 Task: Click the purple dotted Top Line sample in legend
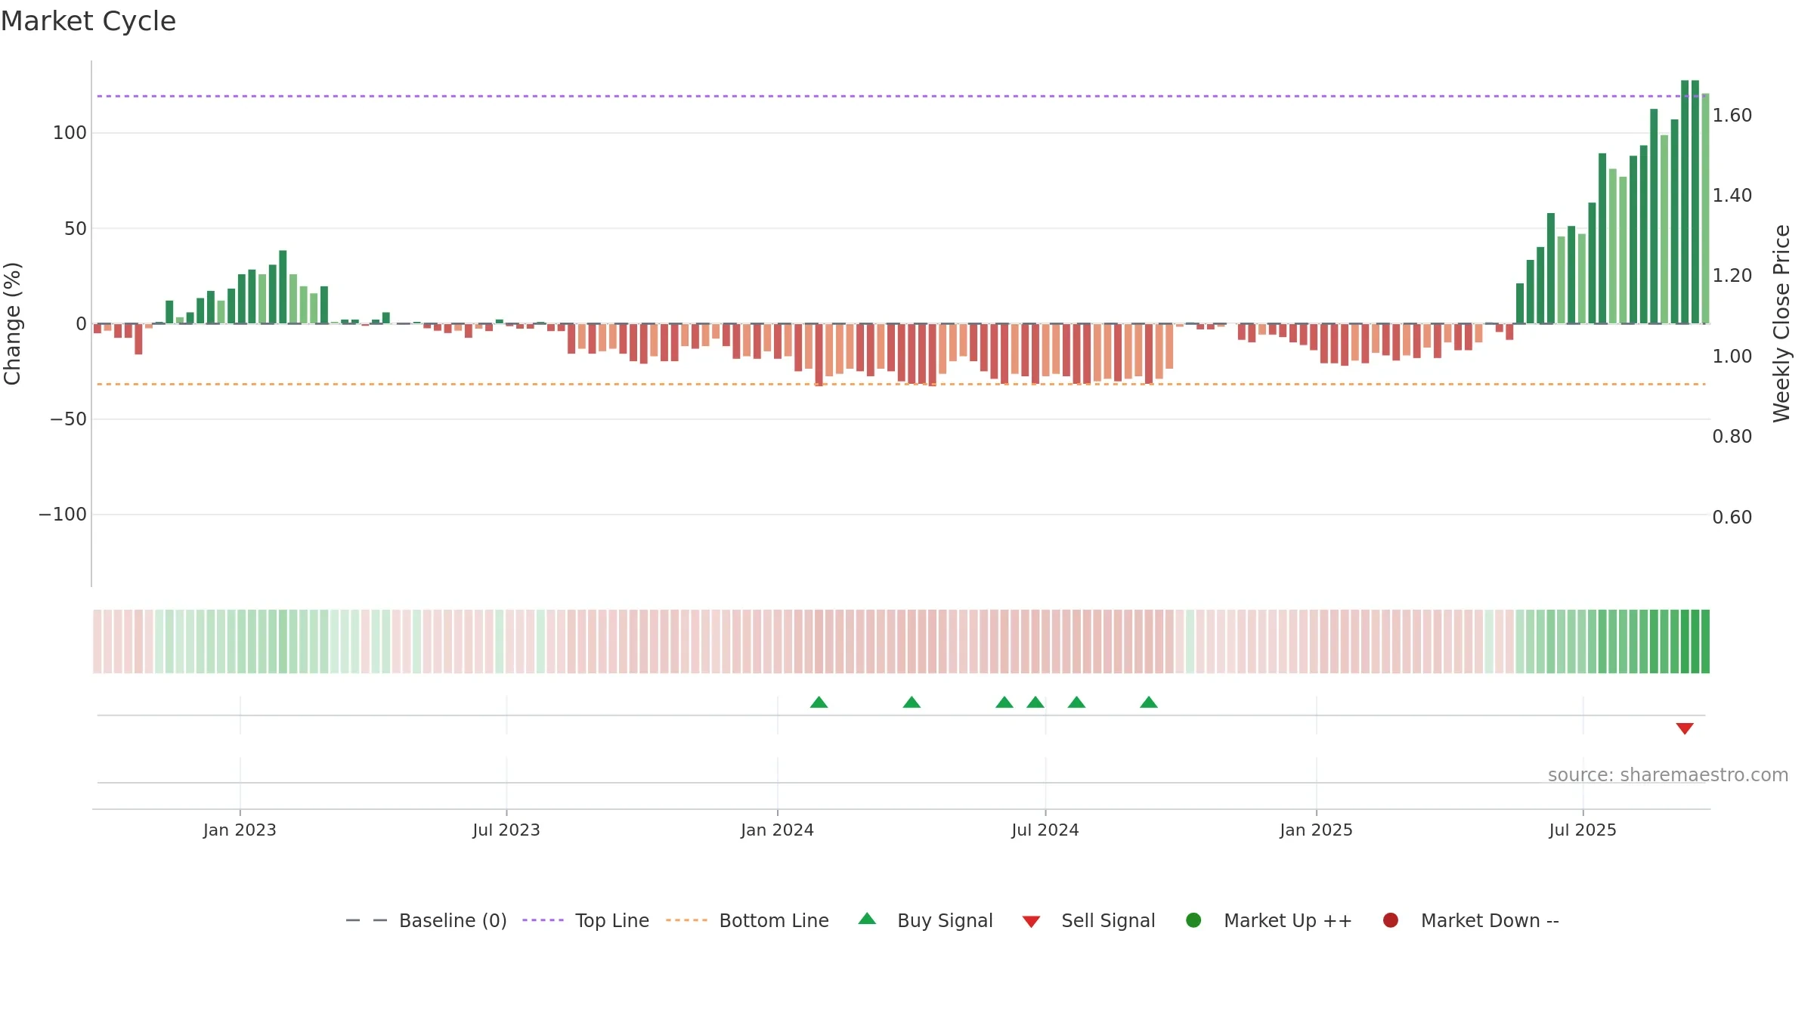click(543, 920)
